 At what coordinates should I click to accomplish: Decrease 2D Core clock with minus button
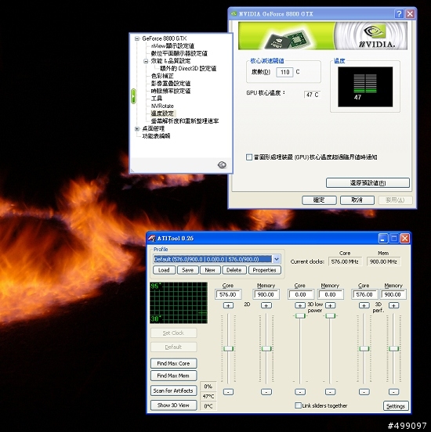(228, 391)
